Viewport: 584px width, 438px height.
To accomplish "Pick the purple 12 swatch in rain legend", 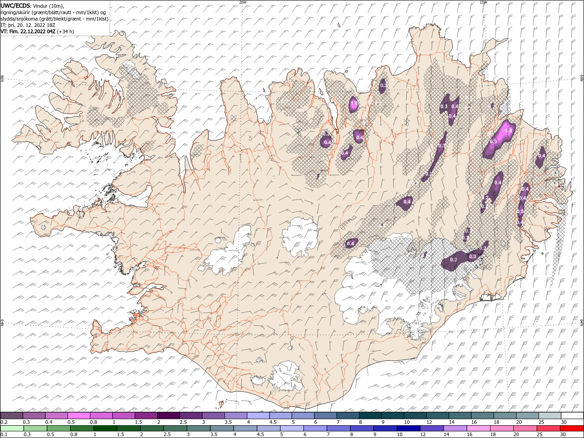I will [431, 428].
